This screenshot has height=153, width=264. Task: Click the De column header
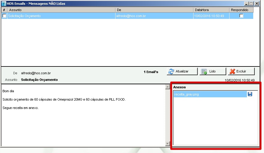click(x=154, y=10)
